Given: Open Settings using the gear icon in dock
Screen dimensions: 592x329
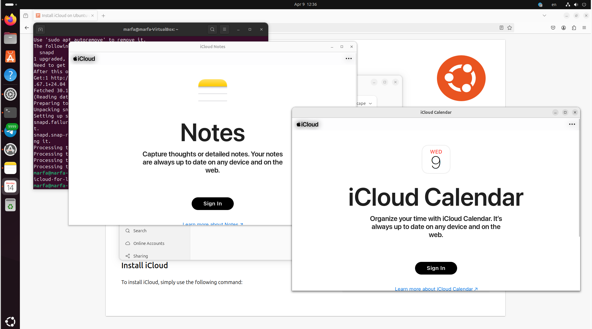Looking at the screenshot, I should [x=10, y=94].
